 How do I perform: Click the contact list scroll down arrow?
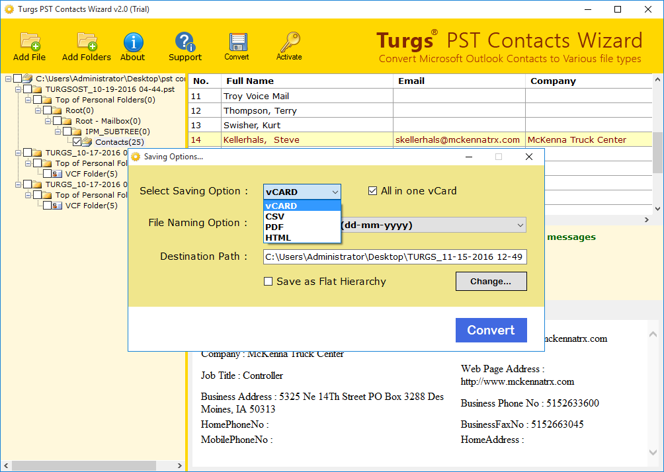point(657,209)
